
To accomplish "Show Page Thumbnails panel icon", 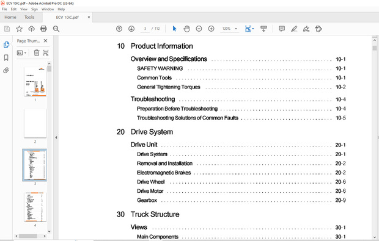I will point(6,45).
